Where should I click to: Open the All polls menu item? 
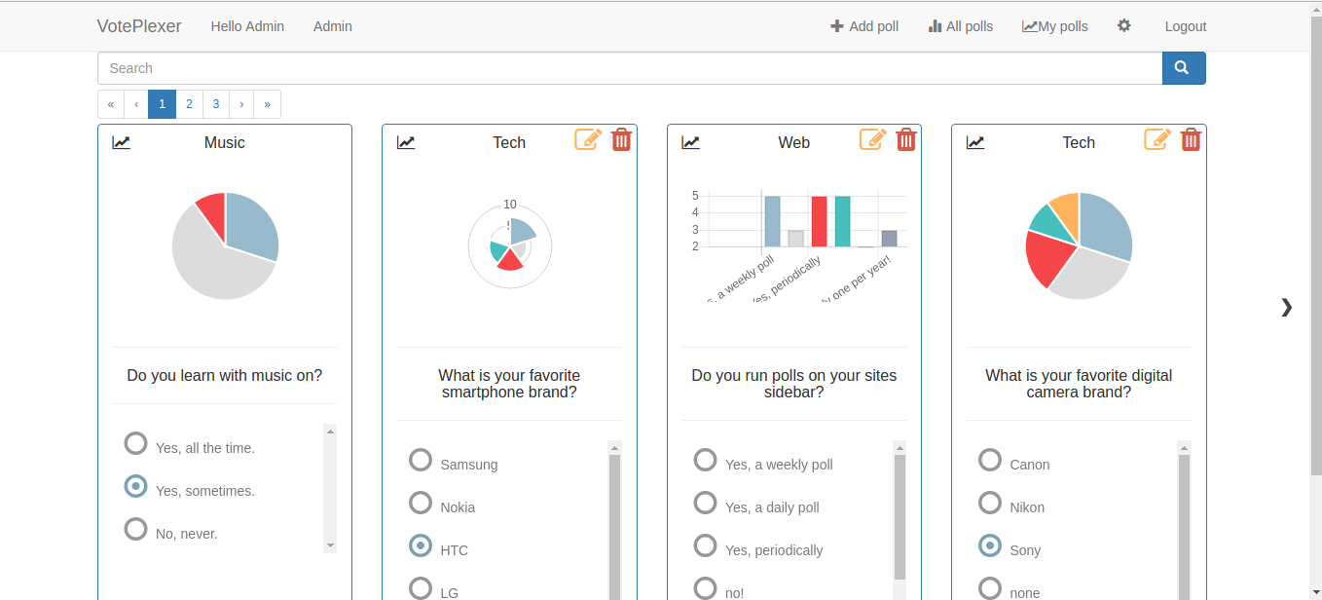coord(961,26)
